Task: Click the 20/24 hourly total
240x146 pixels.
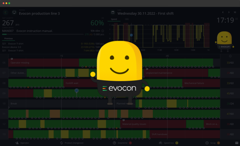Action: (230, 104)
